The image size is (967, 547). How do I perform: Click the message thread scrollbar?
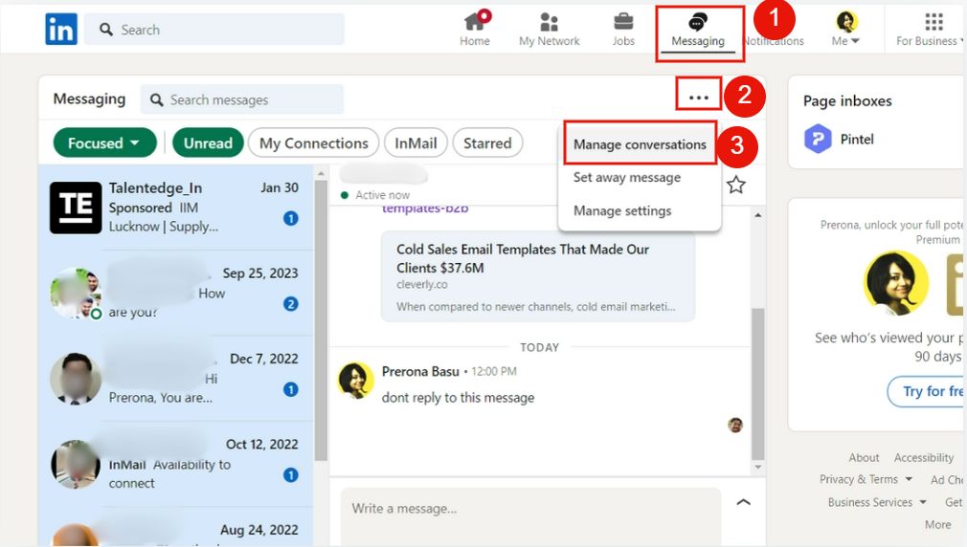pyautogui.click(x=758, y=383)
